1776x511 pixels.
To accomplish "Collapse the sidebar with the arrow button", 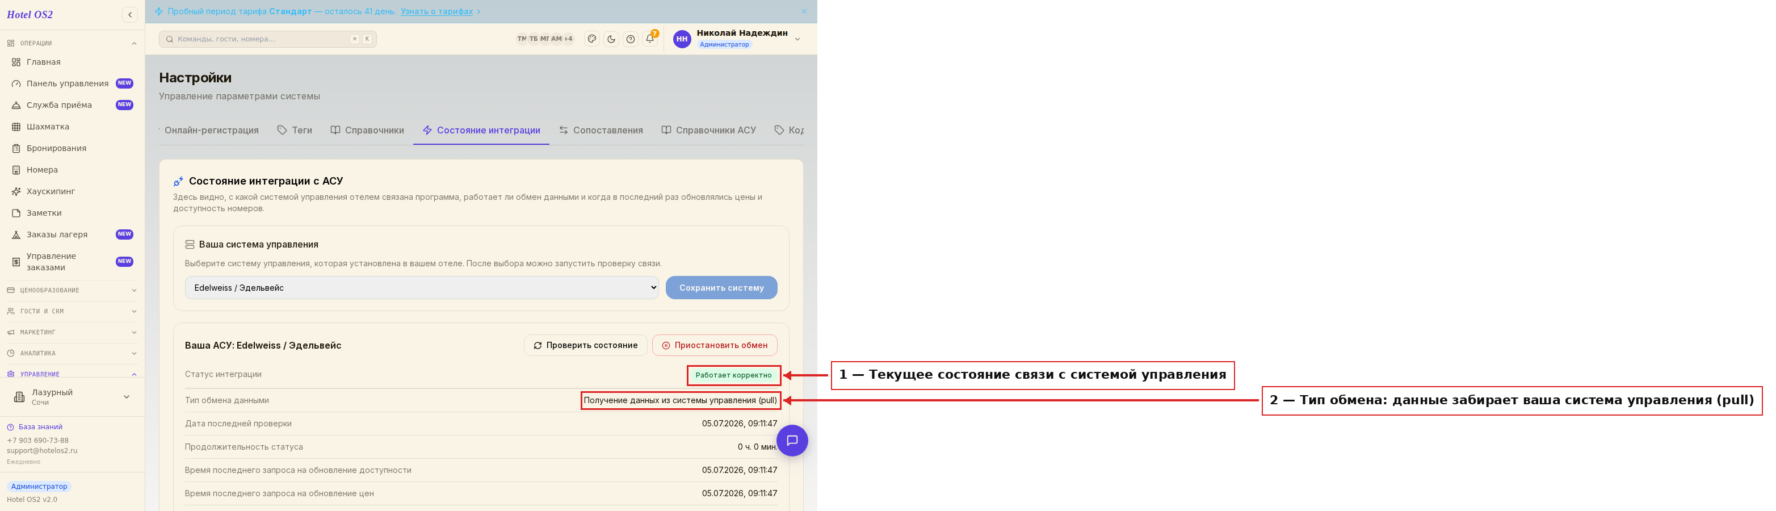I will pos(129,15).
